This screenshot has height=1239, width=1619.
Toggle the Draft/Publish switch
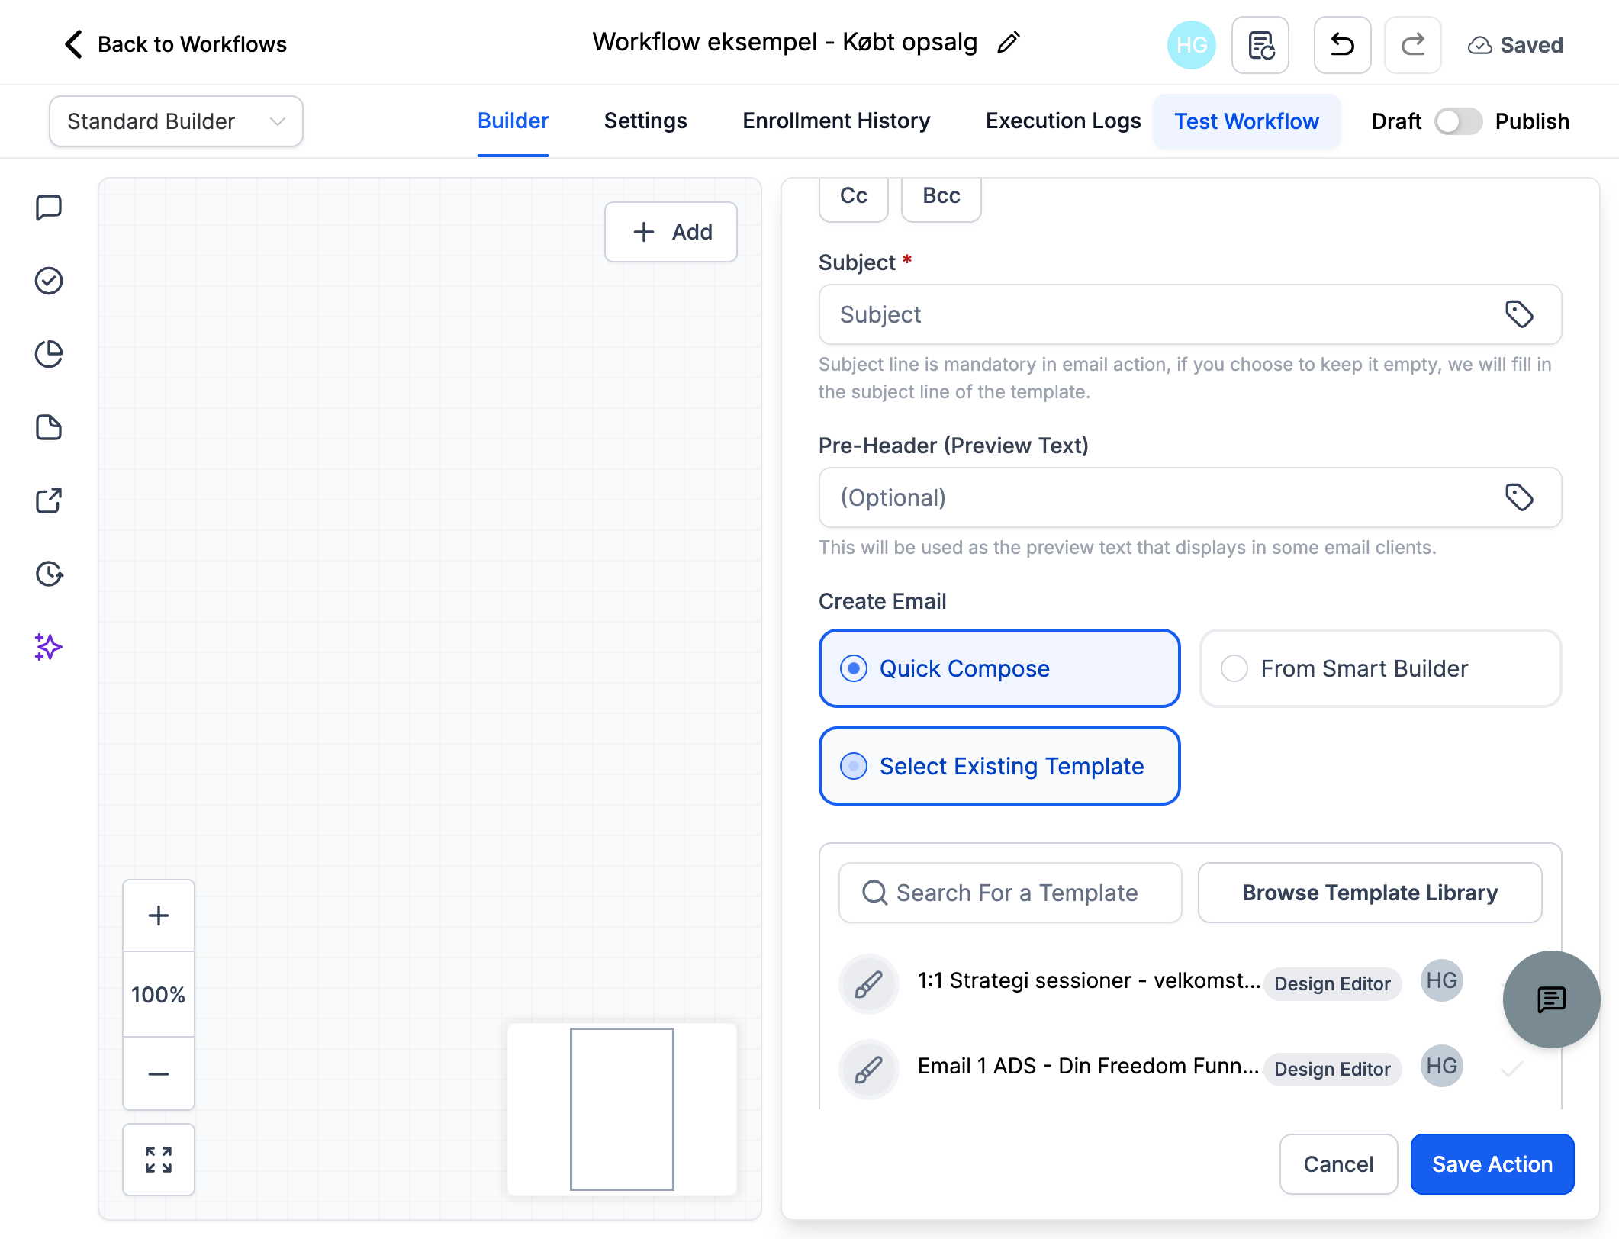point(1458,121)
